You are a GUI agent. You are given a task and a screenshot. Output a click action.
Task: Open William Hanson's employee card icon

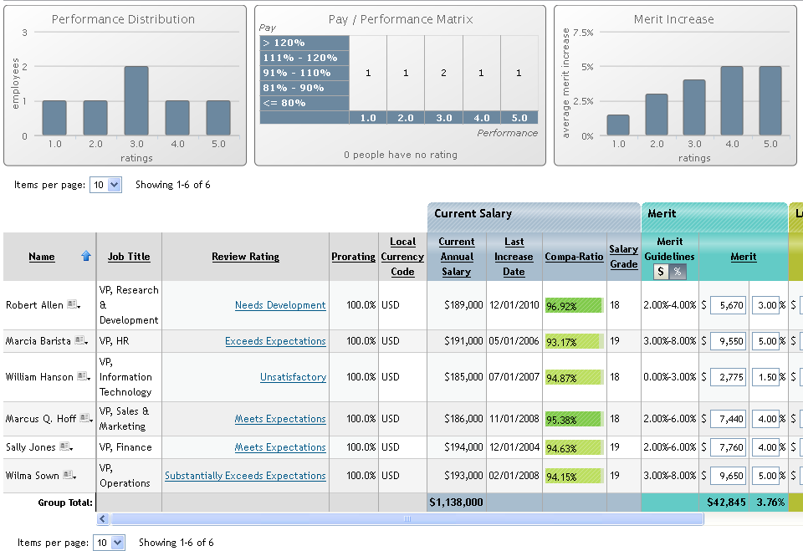coord(82,377)
